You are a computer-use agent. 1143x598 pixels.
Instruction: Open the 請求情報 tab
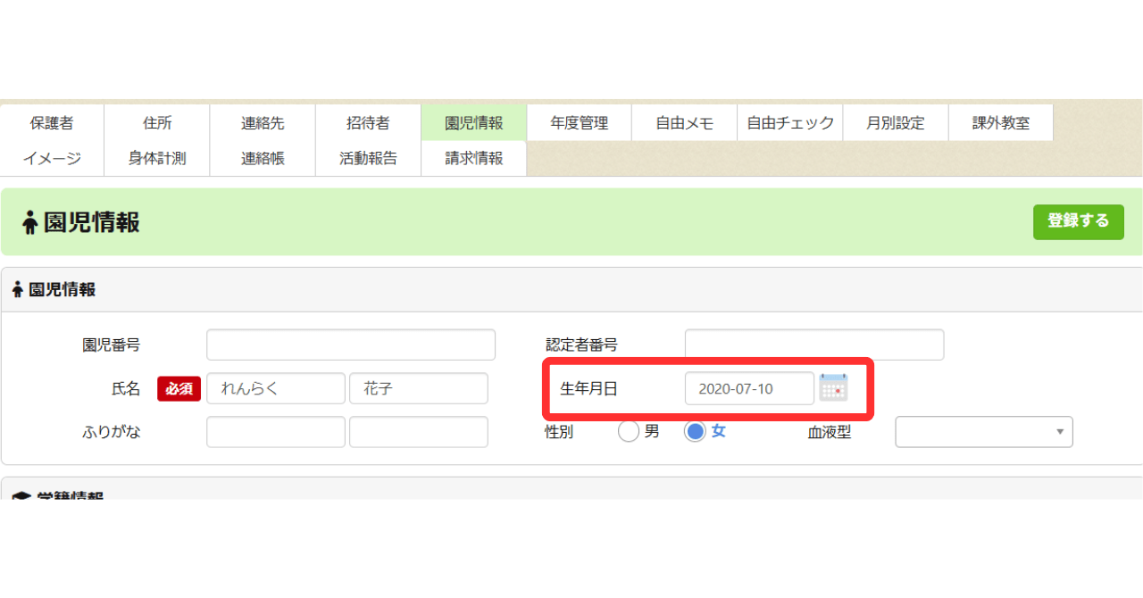(x=473, y=159)
